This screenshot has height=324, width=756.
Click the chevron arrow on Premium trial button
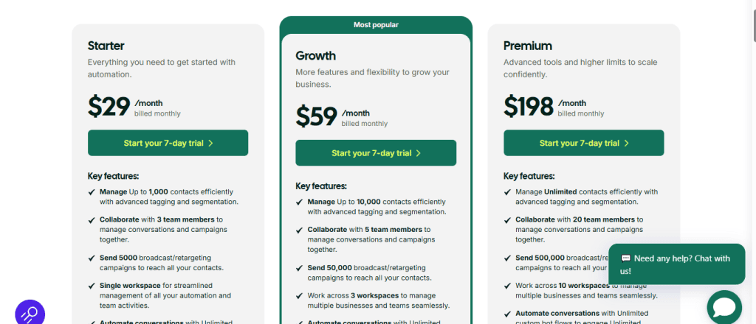tap(627, 143)
